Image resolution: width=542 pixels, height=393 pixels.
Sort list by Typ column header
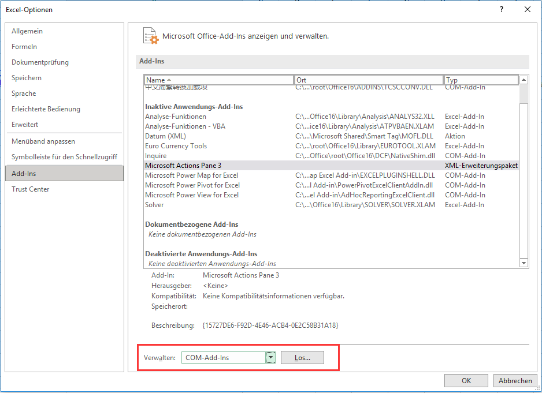point(481,80)
